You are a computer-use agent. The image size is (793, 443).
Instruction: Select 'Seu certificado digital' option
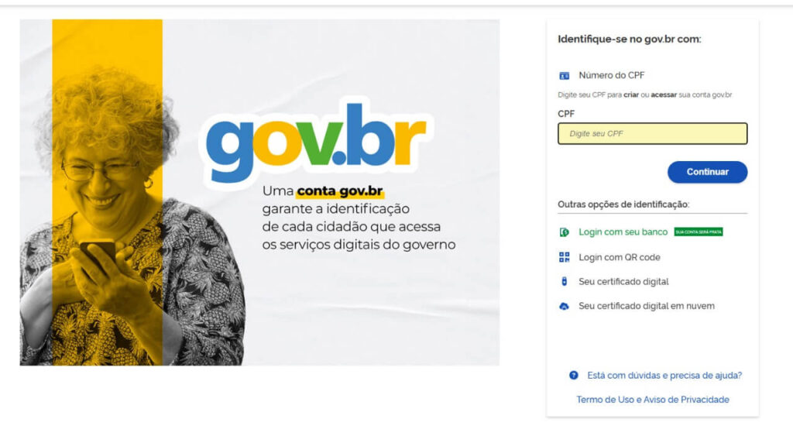coord(623,282)
